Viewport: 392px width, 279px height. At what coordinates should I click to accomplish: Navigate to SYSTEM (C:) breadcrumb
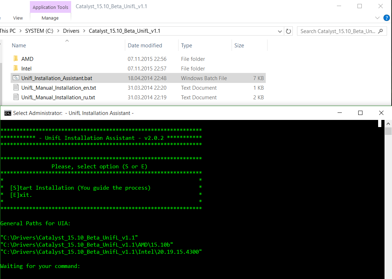click(x=39, y=31)
